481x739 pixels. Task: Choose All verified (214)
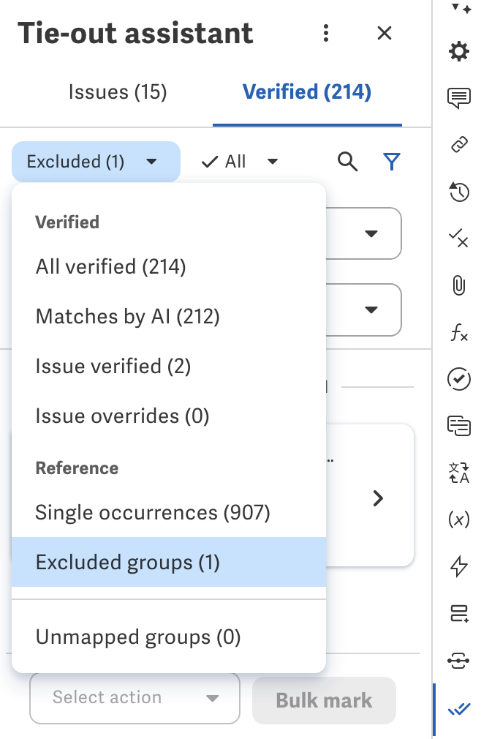(169, 267)
